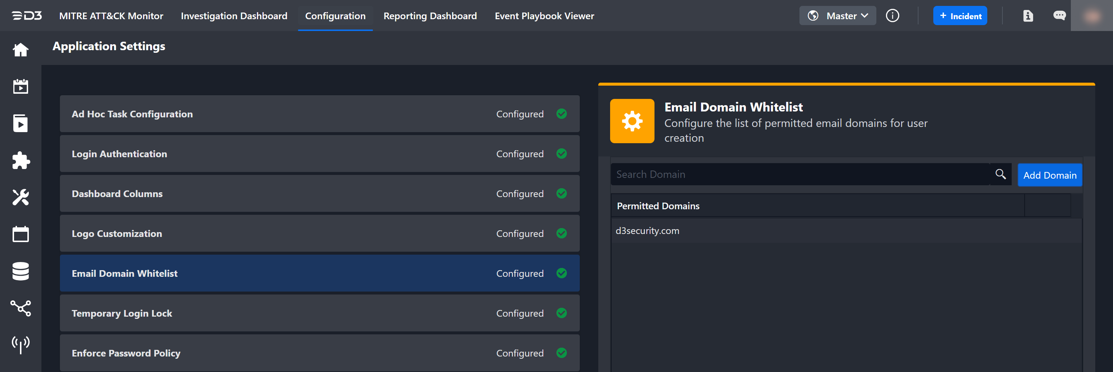Open the wrench and screwdriver tools icon
1113x372 pixels.
click(x=20, y=197)
